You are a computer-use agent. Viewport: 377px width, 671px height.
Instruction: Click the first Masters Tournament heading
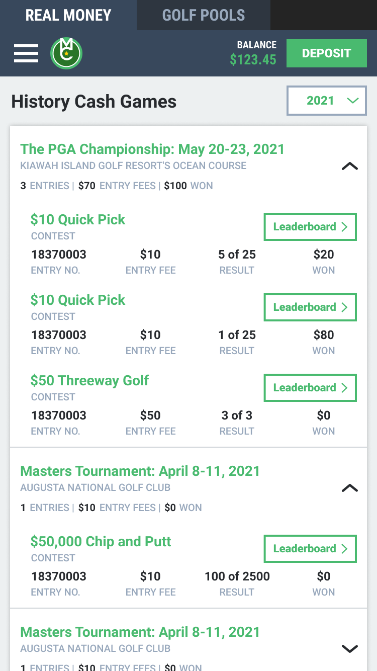pos(140,471)
